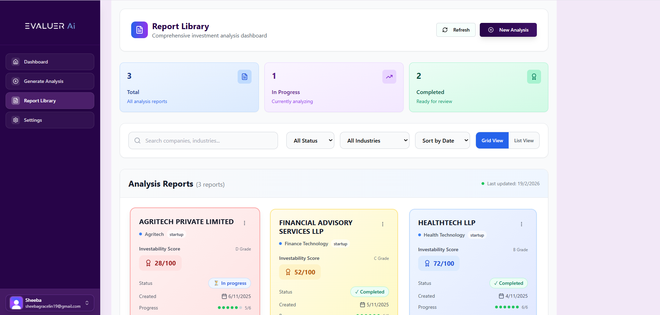
Task: Click the Refresh button
Action: (456, 30)
